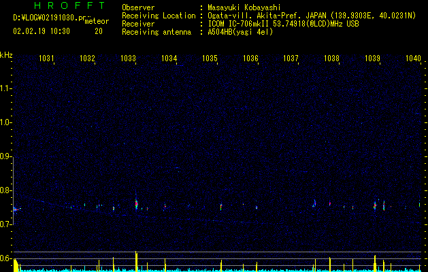The height and width of the screenshot is (272, 428).
Task: Click the 1036 time axis marker
Action: pyautogui.click(x=250, y=58)
